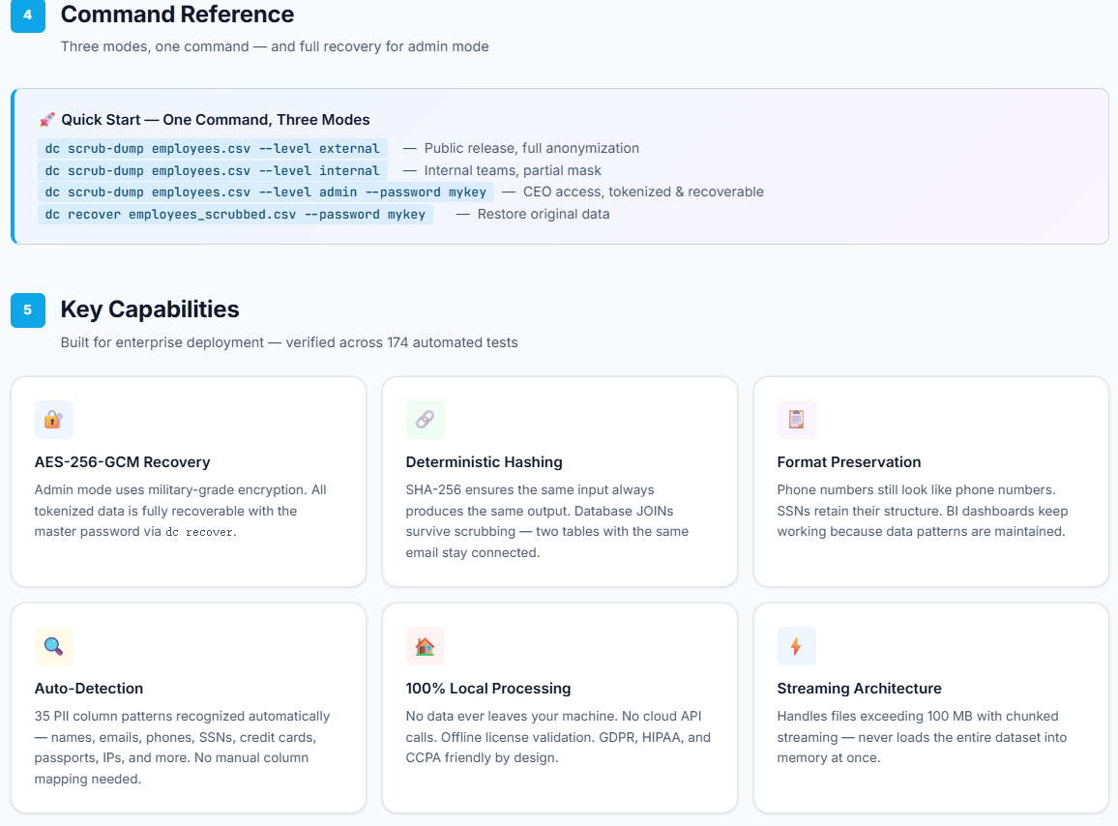Viewport: 1118px width, 826px height.
Task: Click the 'Admin mode uses military-grade encryption' paragraph
Action: point(181,511)
